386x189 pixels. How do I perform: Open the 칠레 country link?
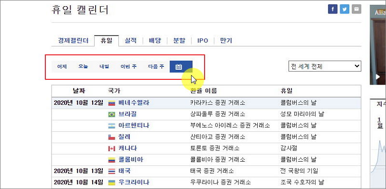coord(124,137)
